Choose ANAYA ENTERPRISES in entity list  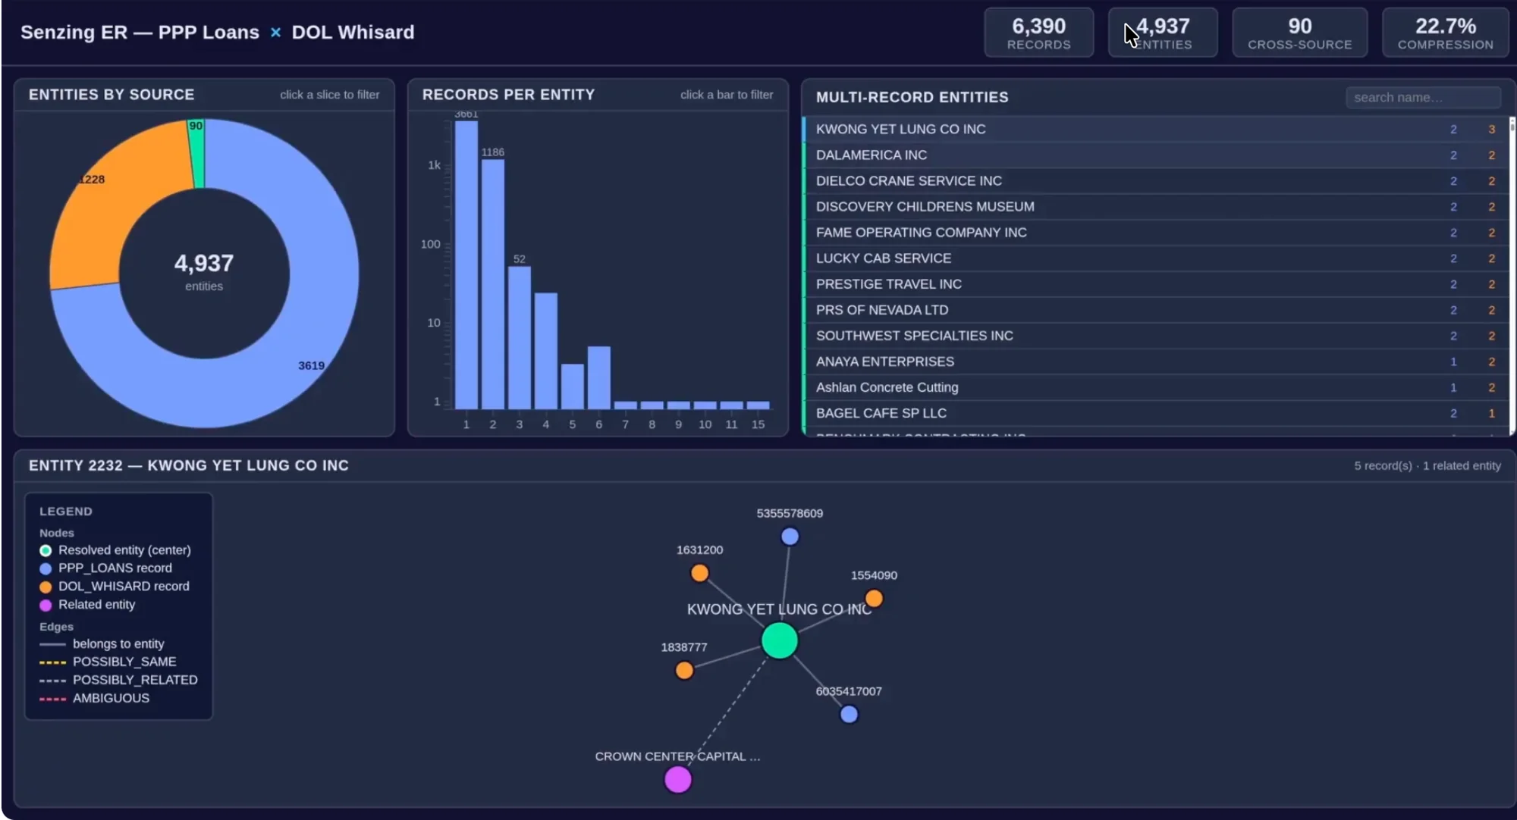[x=1156, y=361]
